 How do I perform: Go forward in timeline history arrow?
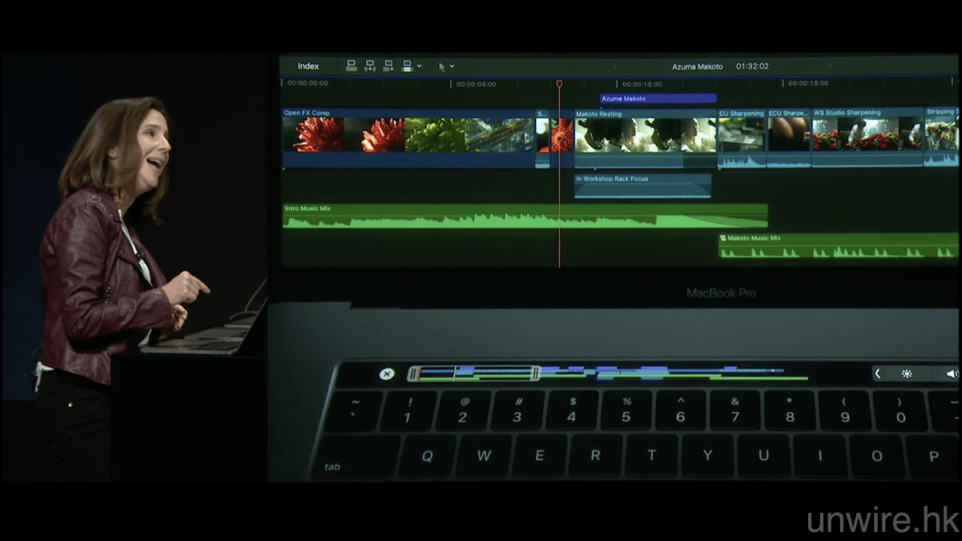(830, 67)
